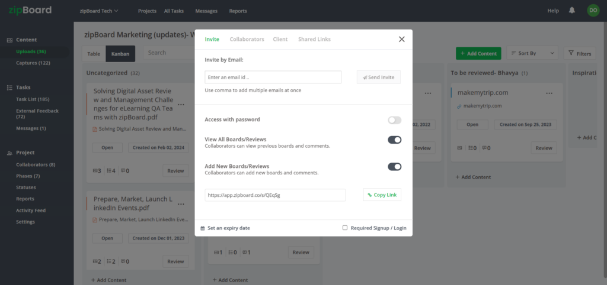Click the Send Invite button
This screenshot has width=607, height=285.
[378, 77]
